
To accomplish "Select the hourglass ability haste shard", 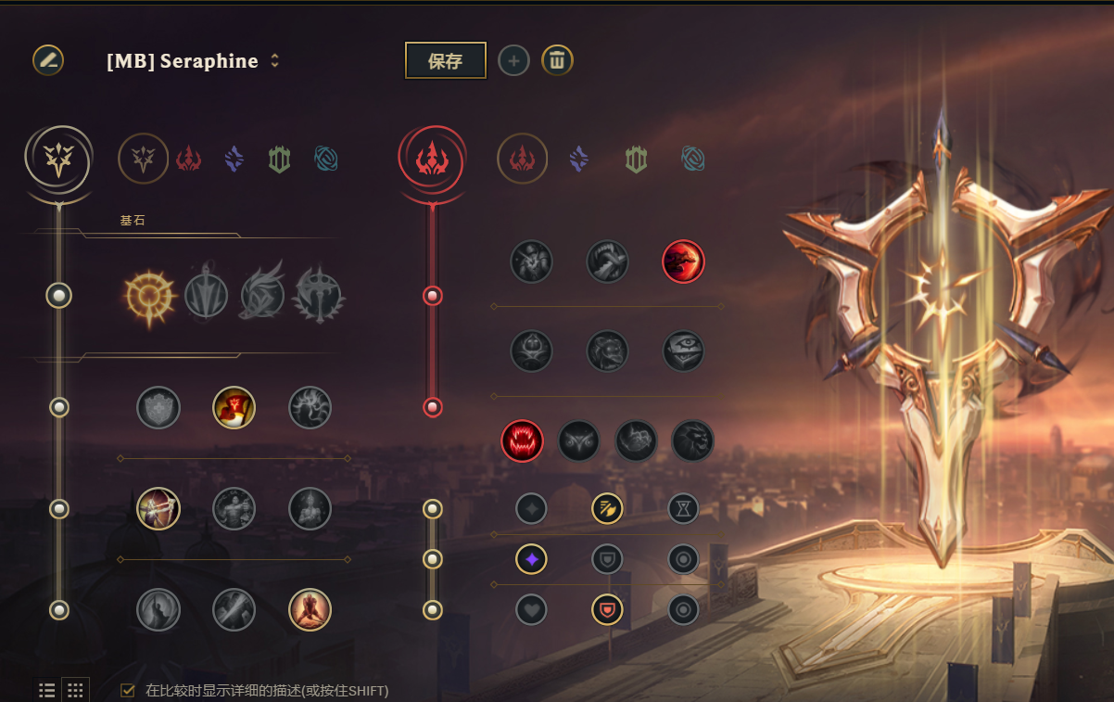I will (x=683, y=508).
